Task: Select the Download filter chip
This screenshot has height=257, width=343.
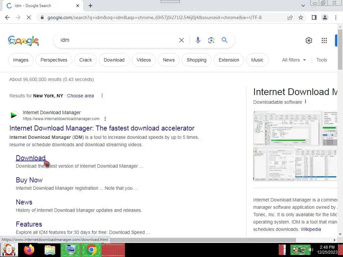Action: tap(114, 60)
